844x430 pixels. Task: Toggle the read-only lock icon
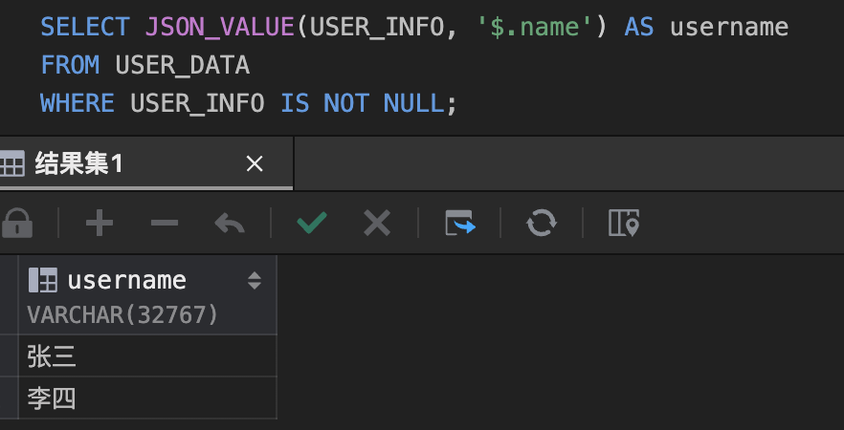[16, 224]
